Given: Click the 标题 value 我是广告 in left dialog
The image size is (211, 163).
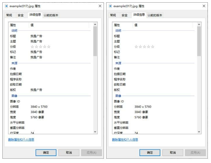Looking at the screenshot, I should 36,36.
